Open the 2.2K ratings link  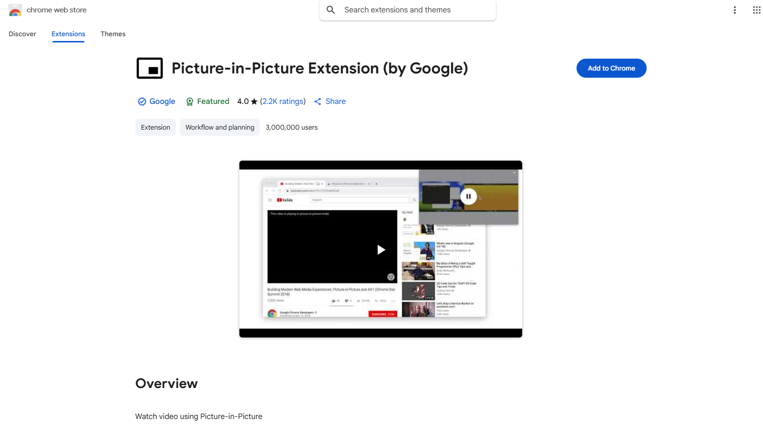(x=283, y=101)
